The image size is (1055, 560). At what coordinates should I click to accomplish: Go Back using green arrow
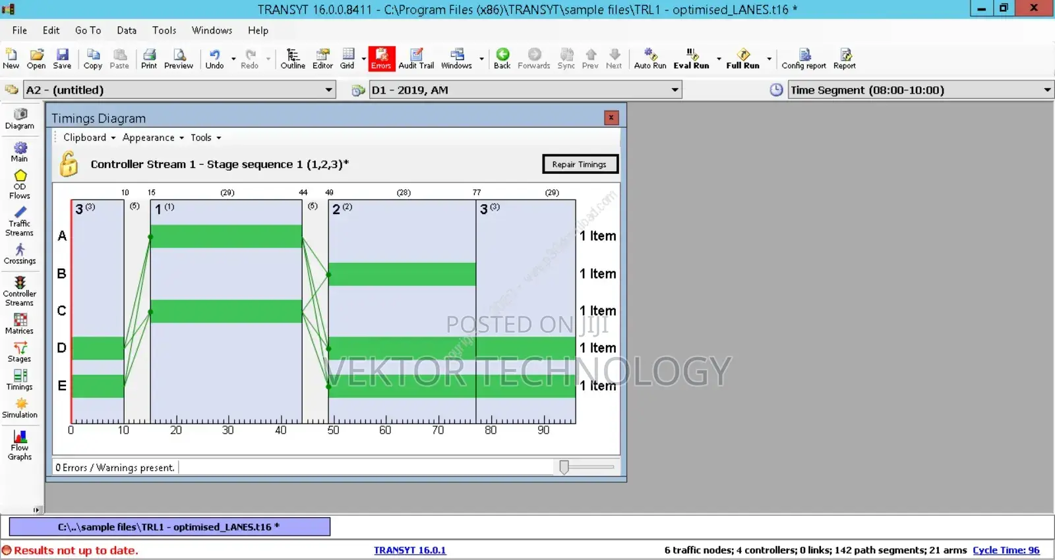(x=502, y=58)
